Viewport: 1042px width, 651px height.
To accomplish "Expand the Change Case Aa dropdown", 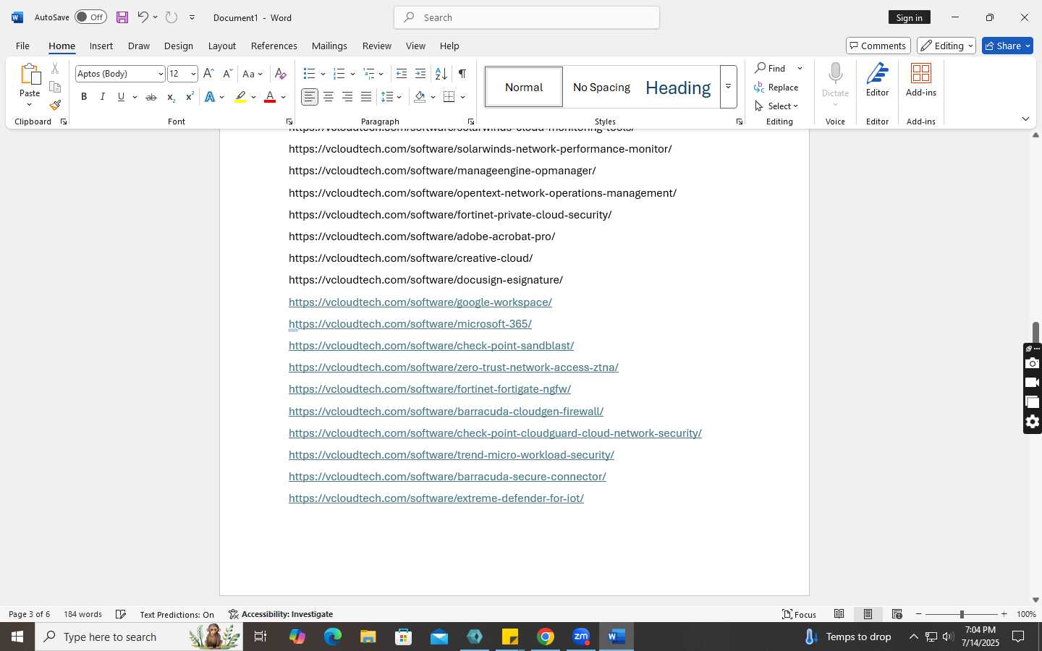I will [253, 74].
